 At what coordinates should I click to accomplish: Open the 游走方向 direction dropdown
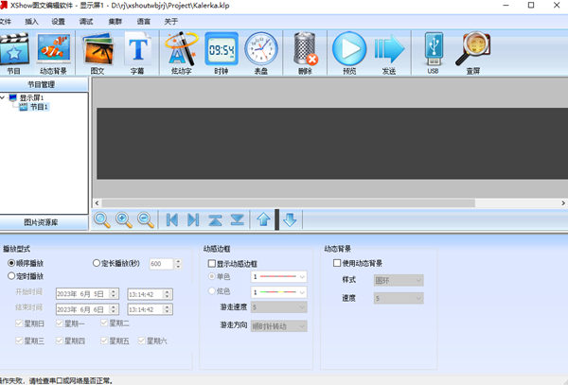click(279, 326)
